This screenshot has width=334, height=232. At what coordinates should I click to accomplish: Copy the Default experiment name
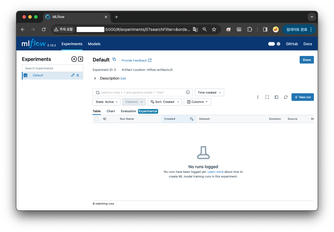114,59
